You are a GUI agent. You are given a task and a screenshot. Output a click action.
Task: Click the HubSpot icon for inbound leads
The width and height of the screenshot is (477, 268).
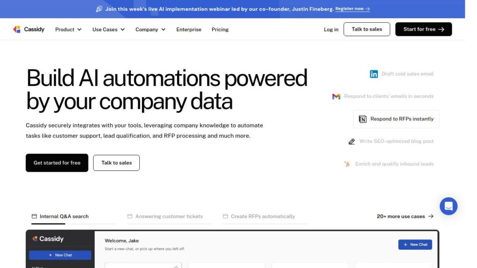pyautogui.click(x=347, y=164)
